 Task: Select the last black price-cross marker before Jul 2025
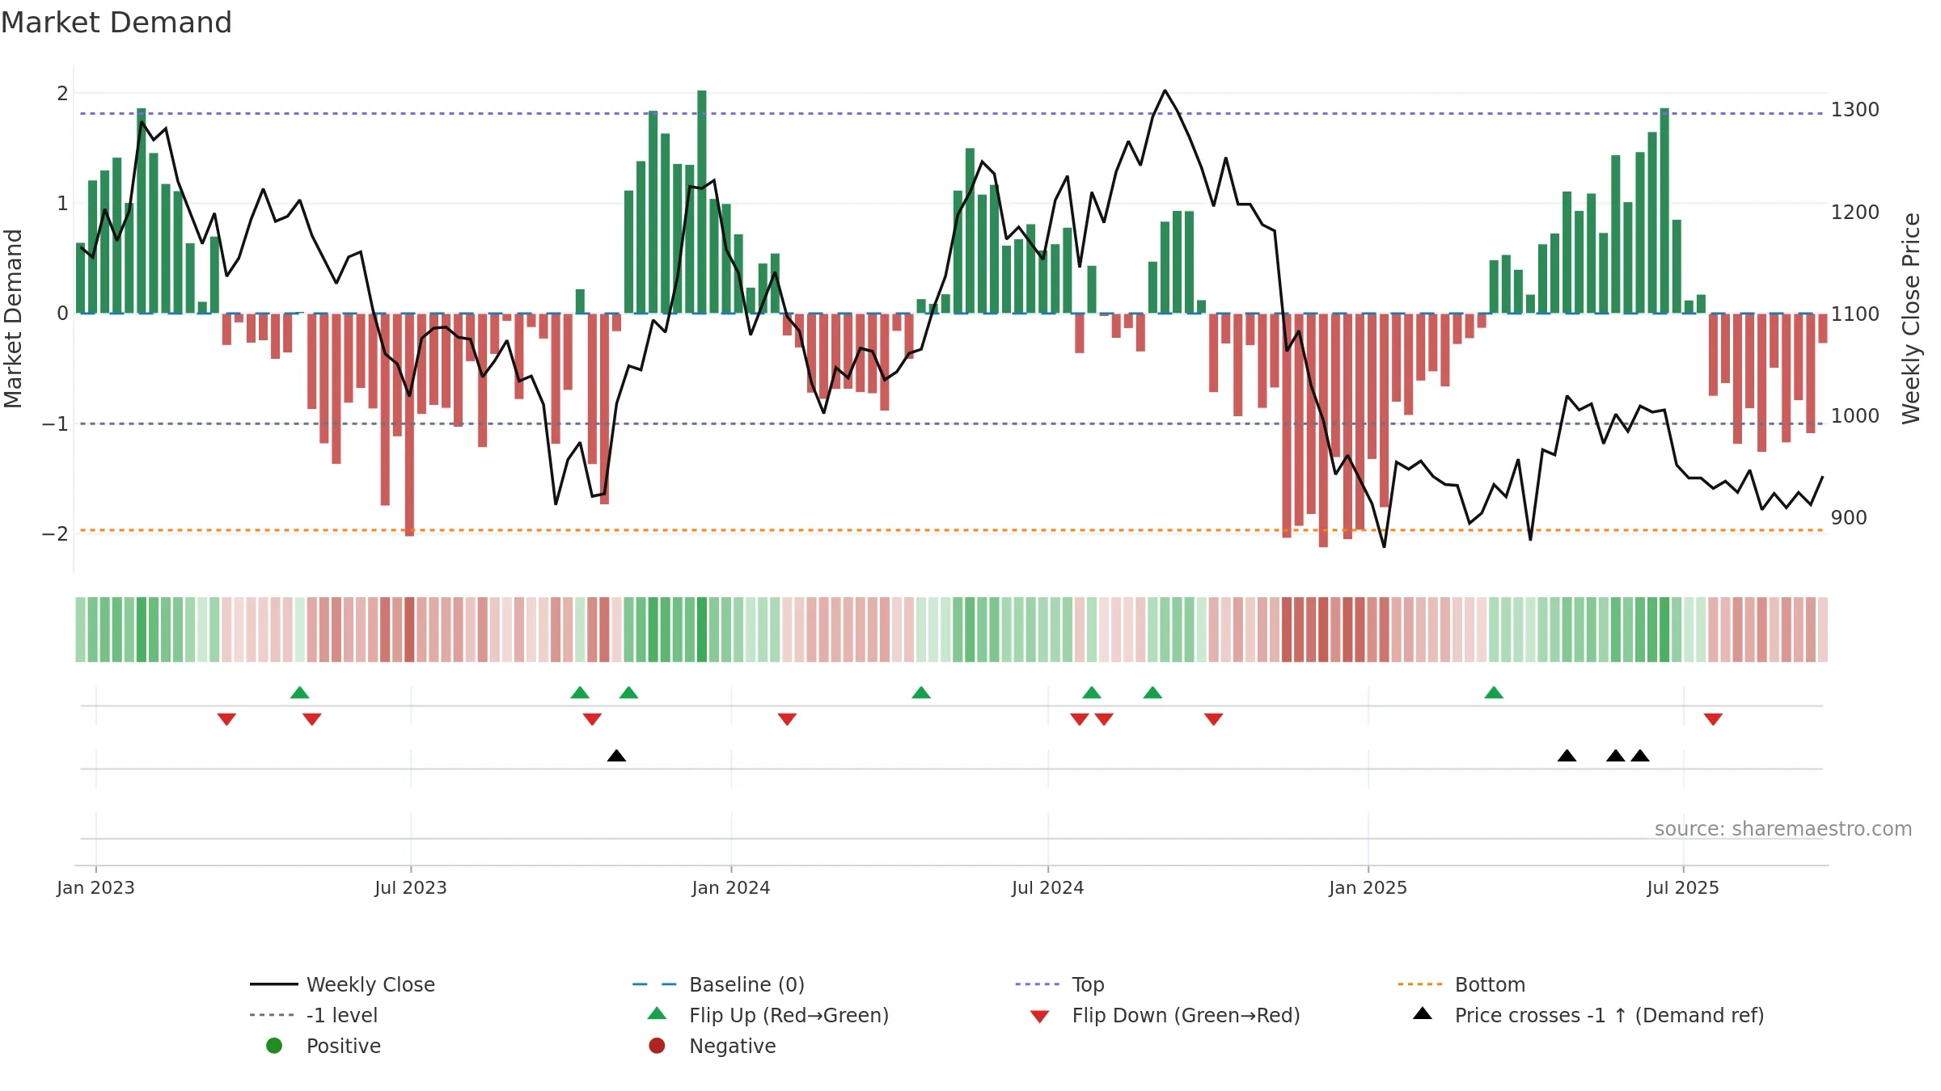[x=1640, y=756]
